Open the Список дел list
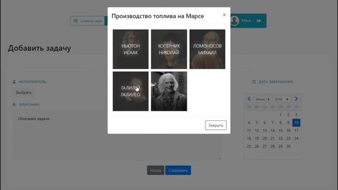338x190 pixels. pos(88,21)
